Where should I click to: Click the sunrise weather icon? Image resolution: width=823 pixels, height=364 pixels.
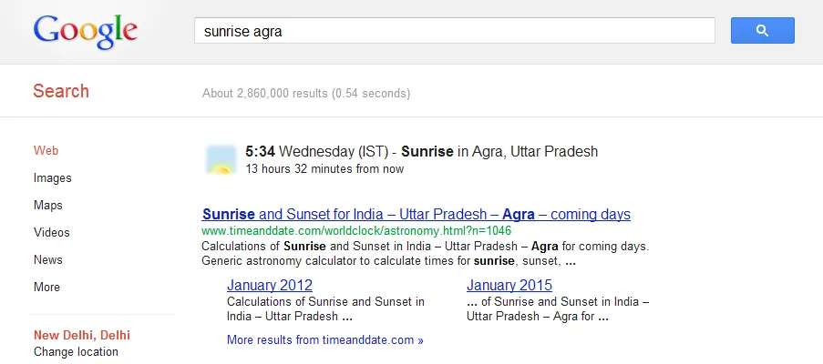click(220, 159)
